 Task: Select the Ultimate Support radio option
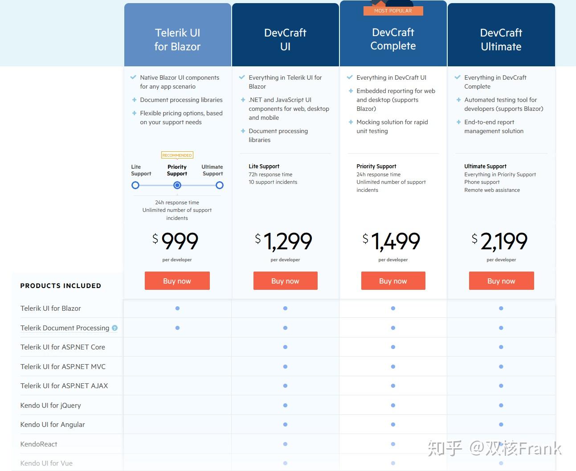tap(219, 185)
